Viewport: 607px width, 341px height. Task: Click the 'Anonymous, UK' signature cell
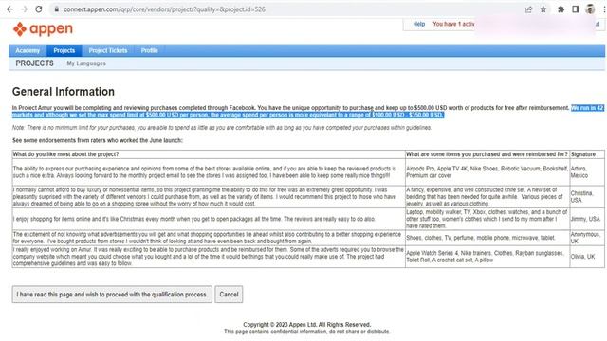(587, 238)
